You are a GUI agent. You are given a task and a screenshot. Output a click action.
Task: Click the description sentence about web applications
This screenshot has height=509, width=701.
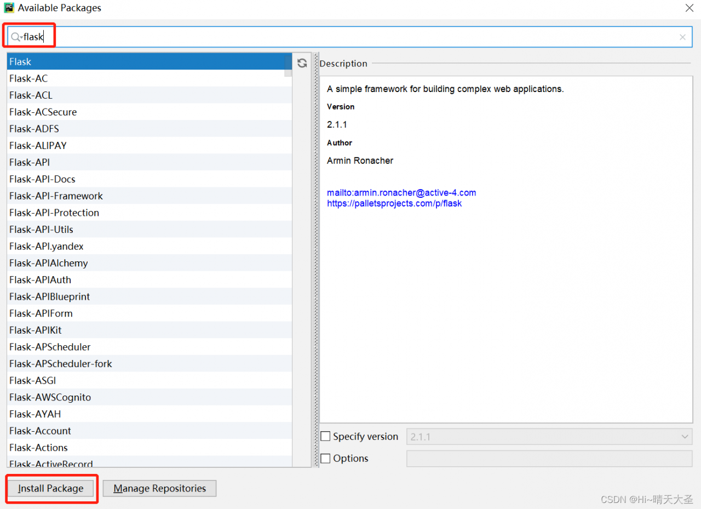[445, 89]
